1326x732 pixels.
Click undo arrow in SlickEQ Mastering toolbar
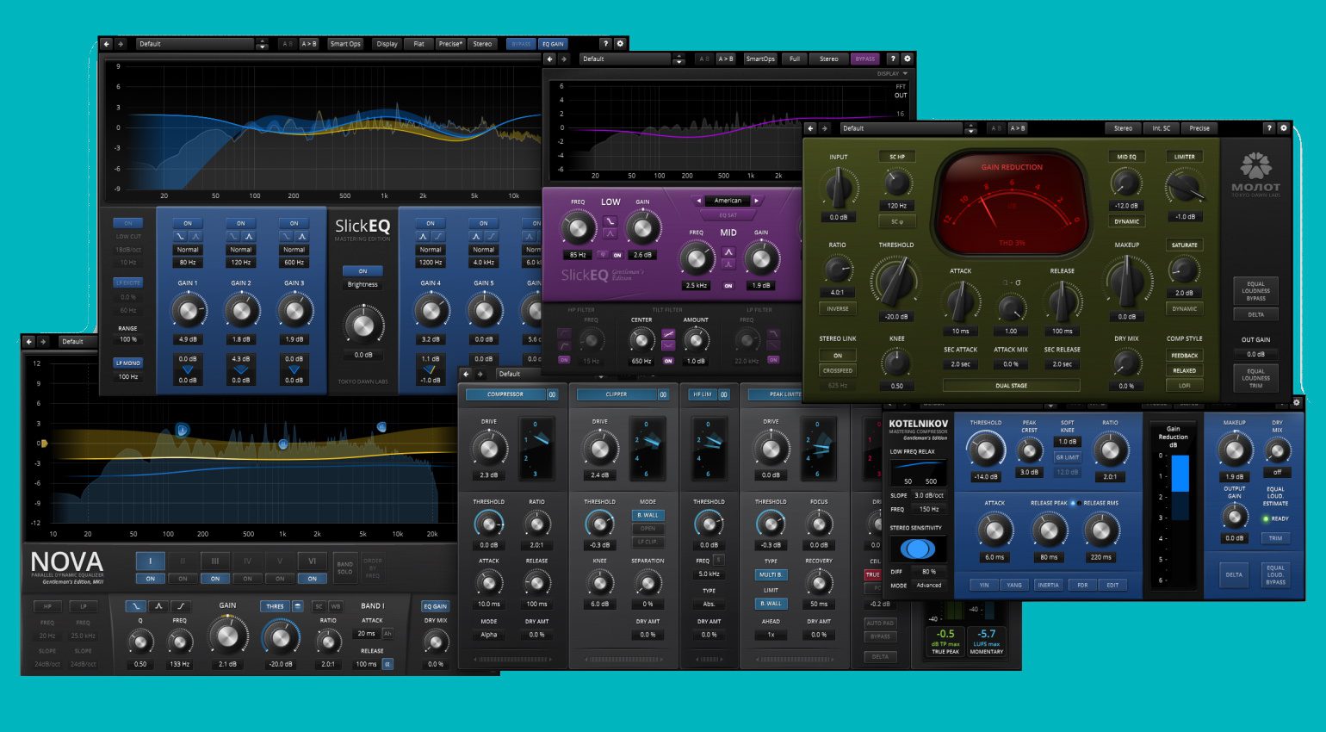click(107, 43)
